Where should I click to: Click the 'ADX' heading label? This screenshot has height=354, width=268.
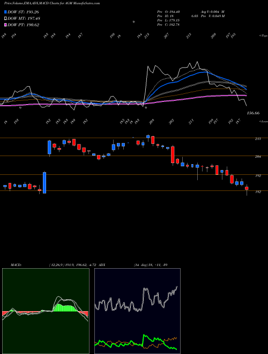pos(102,265)
